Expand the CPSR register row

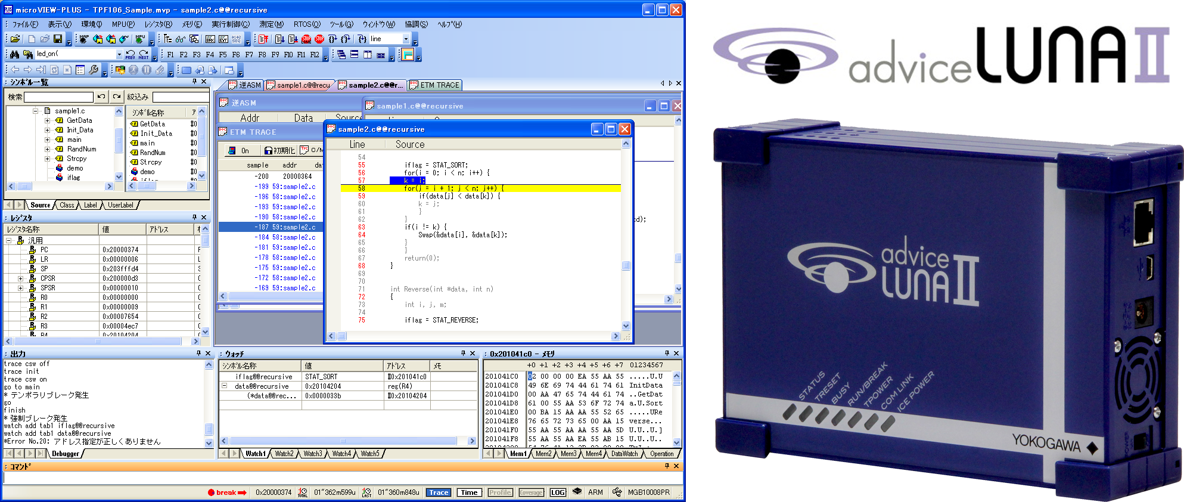point(20,278)
